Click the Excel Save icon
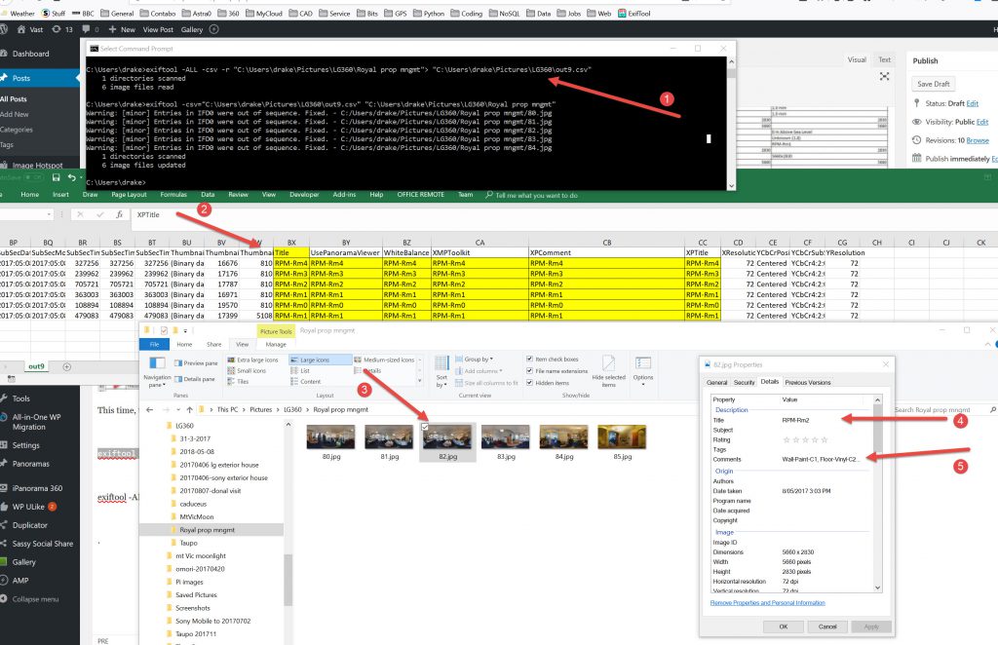This screenshot has height=645, width=998. pos(57,178)
